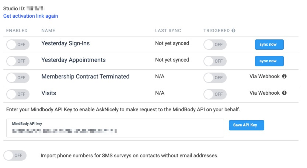This screenshot has width=307, height=168.
Task: Turn on the Visits enabled toggle
Action: 17,94
